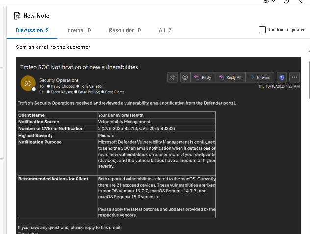Show the All notes tab
Screen dimensions: 310x234
[x=165, y=30]
